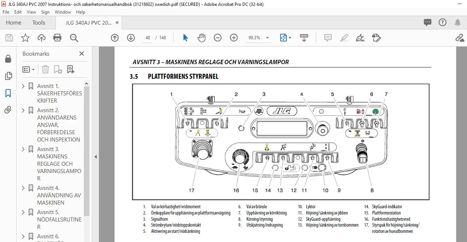Click legend entry 'Val av bränsle'
This screenshot has height=242, width=467.
pos(257,207)
